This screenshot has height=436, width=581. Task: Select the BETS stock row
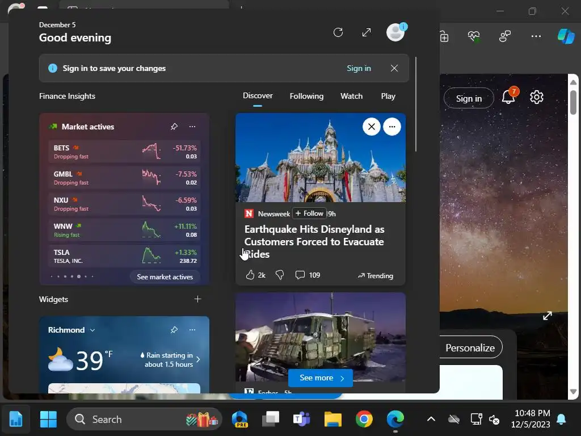click(124, 151)
